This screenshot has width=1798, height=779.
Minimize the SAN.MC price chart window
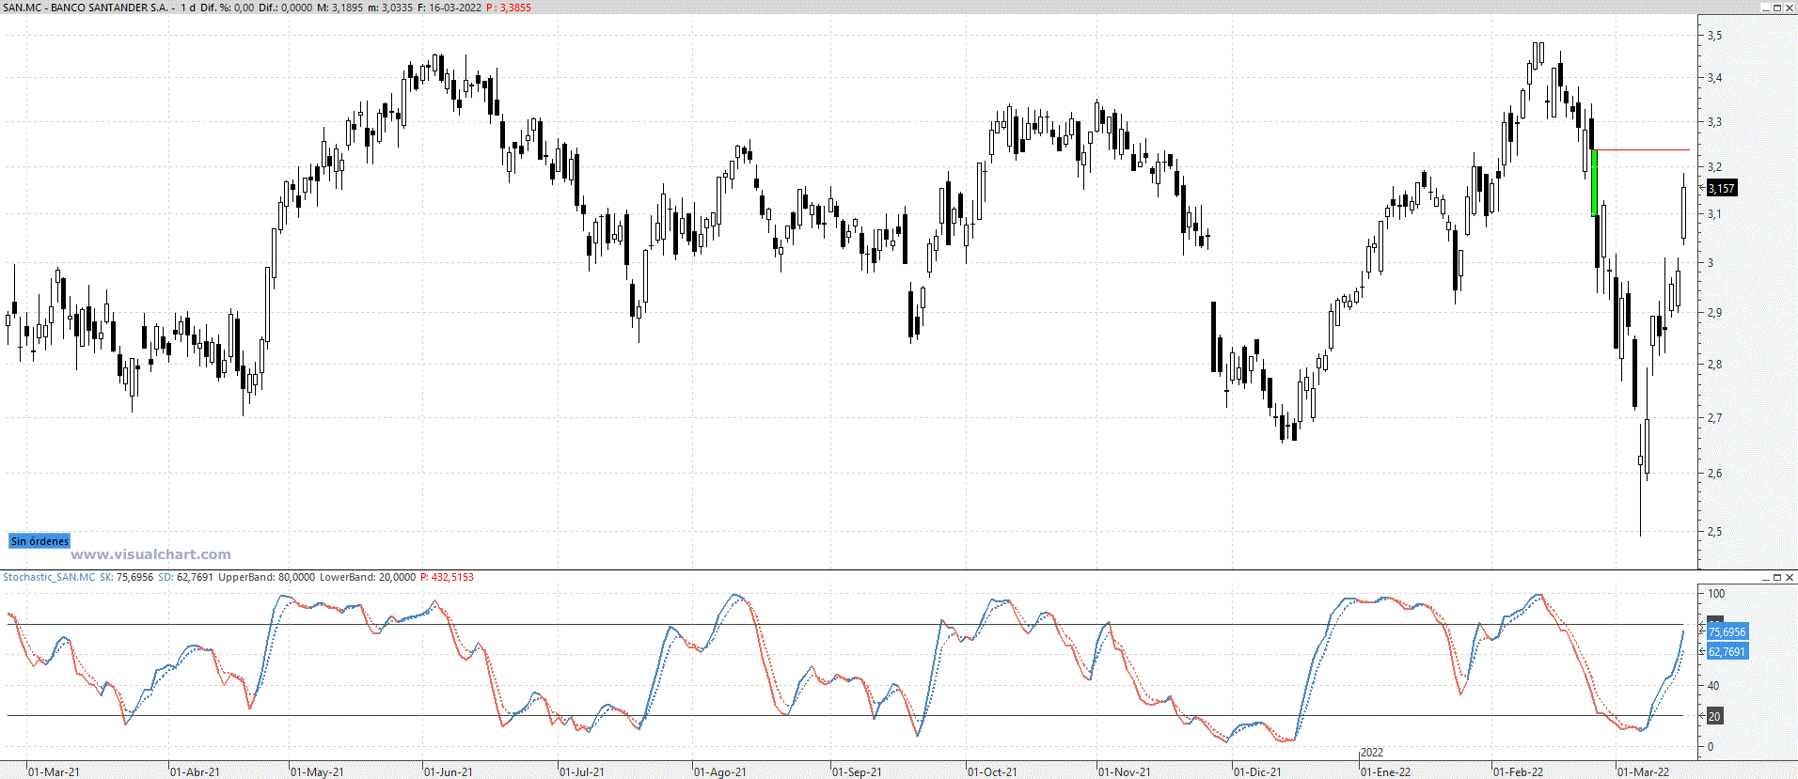(x=1765, y=8)
